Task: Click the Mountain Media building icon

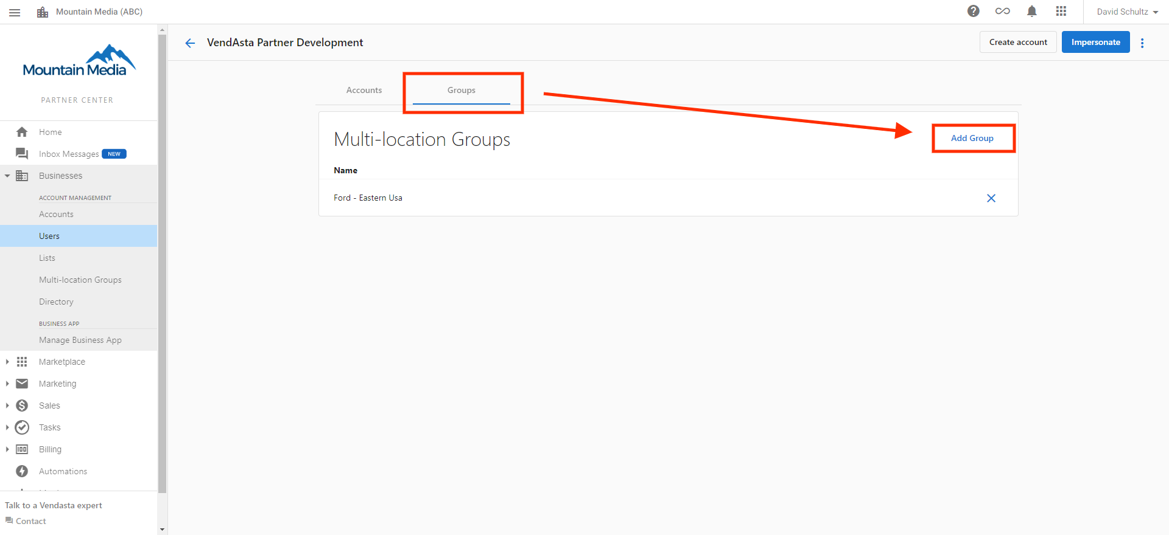Action: 43,12
